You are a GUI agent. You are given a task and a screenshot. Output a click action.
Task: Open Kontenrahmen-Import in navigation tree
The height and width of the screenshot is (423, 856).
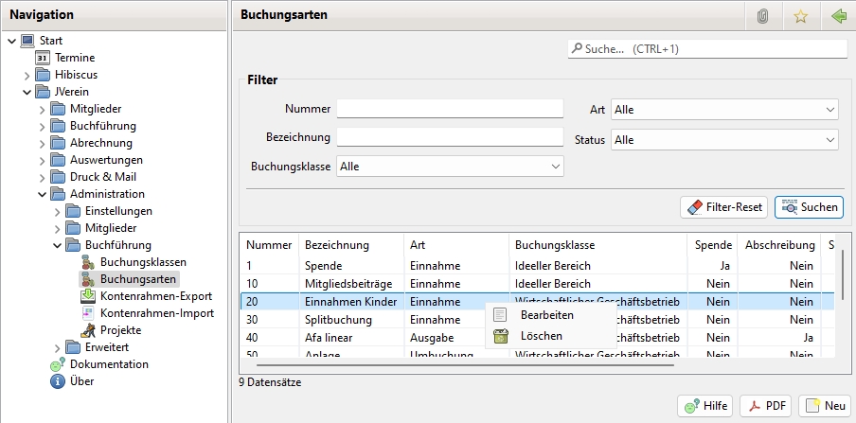(x=156, y=313)
